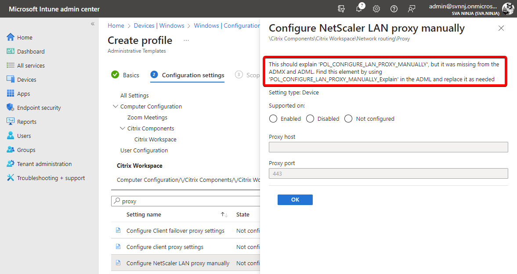Click the OK button

(295, 199)
